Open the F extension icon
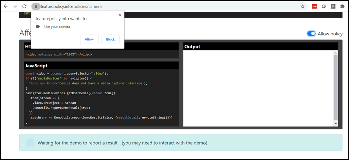 [x=333, y=6]
